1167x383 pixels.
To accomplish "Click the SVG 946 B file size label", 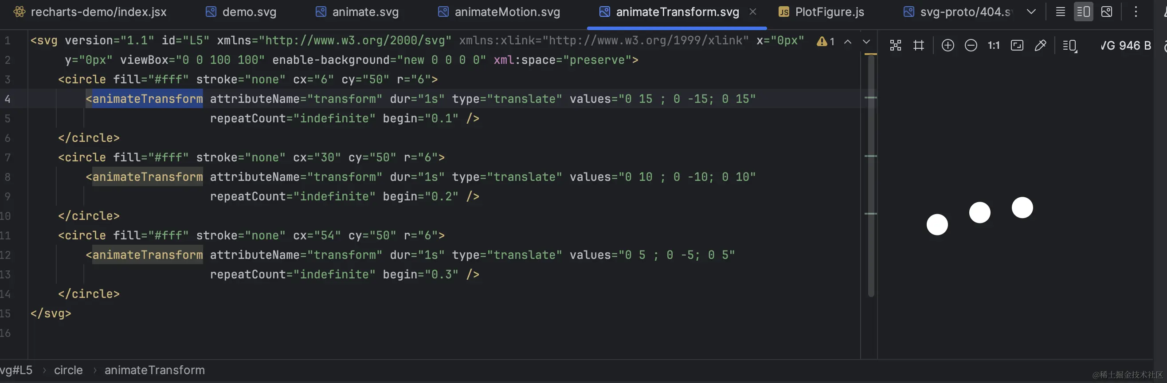I will [x=1126, y=45].
